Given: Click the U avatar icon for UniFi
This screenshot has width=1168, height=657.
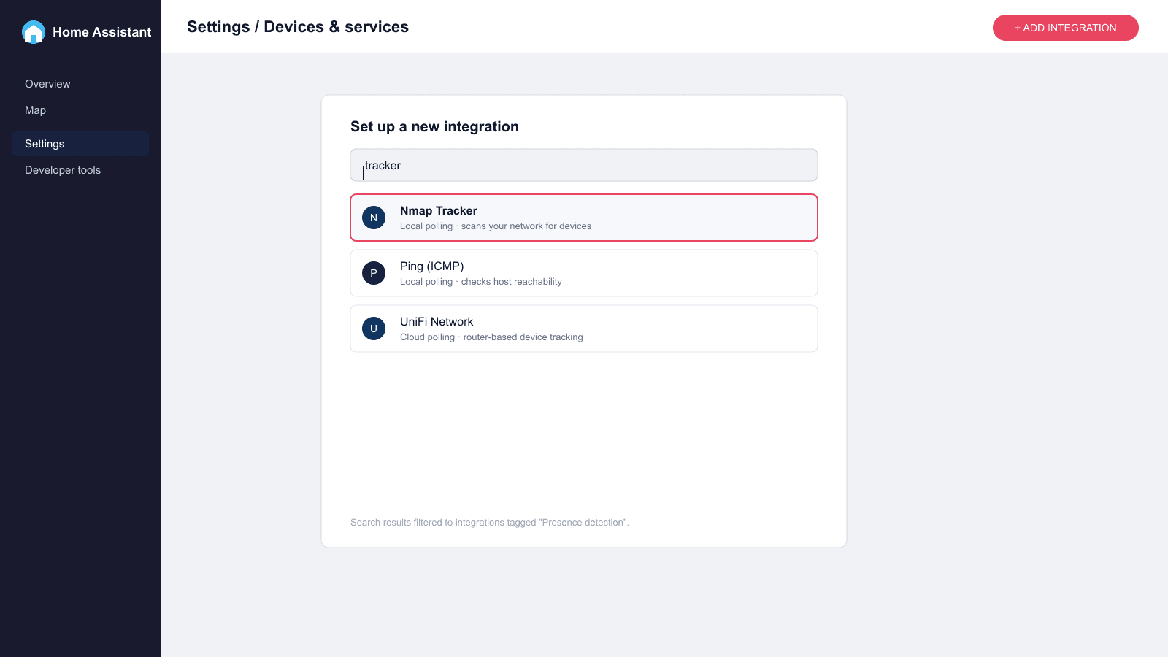Looking at the screenshot, I should point(374,328).
